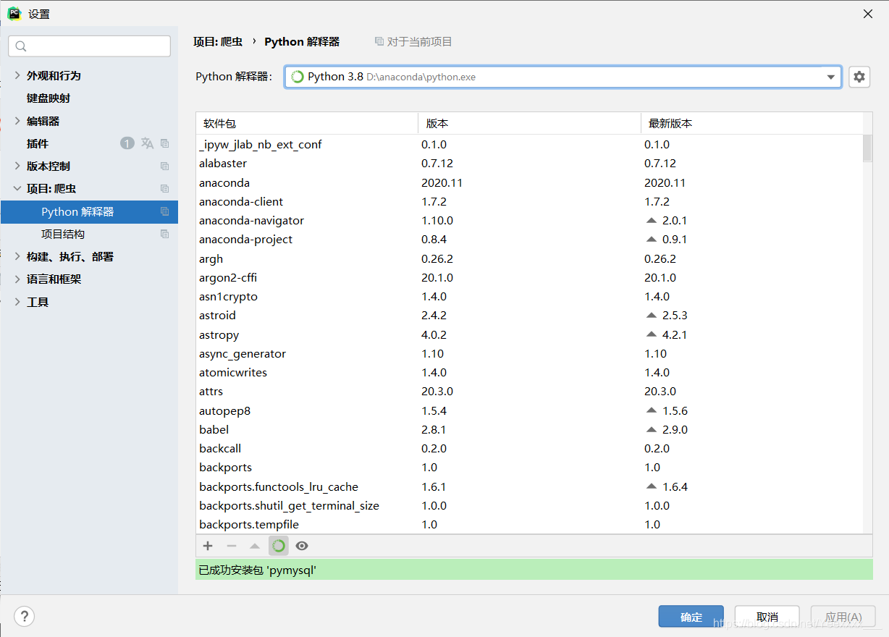Expand the 语言和框架 section
889x637 pixels.
click(x=17, y=279)
